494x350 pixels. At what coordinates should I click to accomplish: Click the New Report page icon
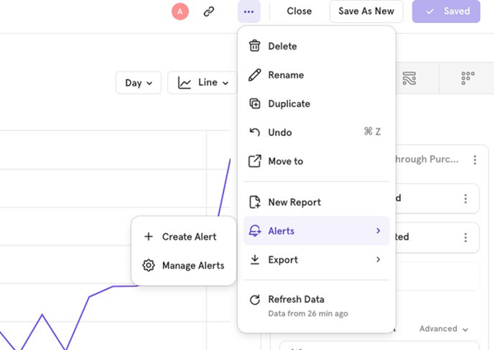click(254, 202)
